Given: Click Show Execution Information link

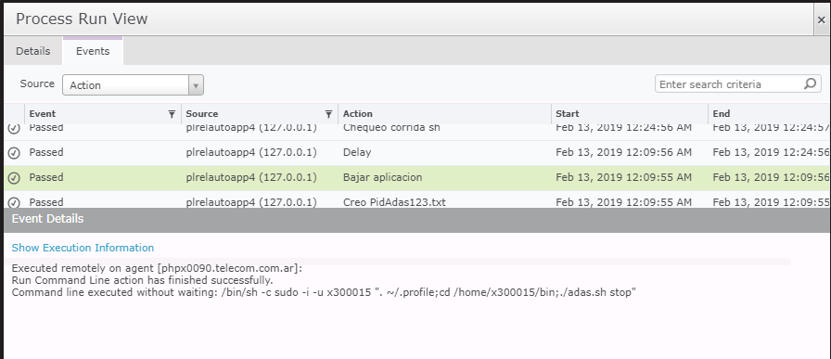Looking at the screenshot, I should pos(83,248).
